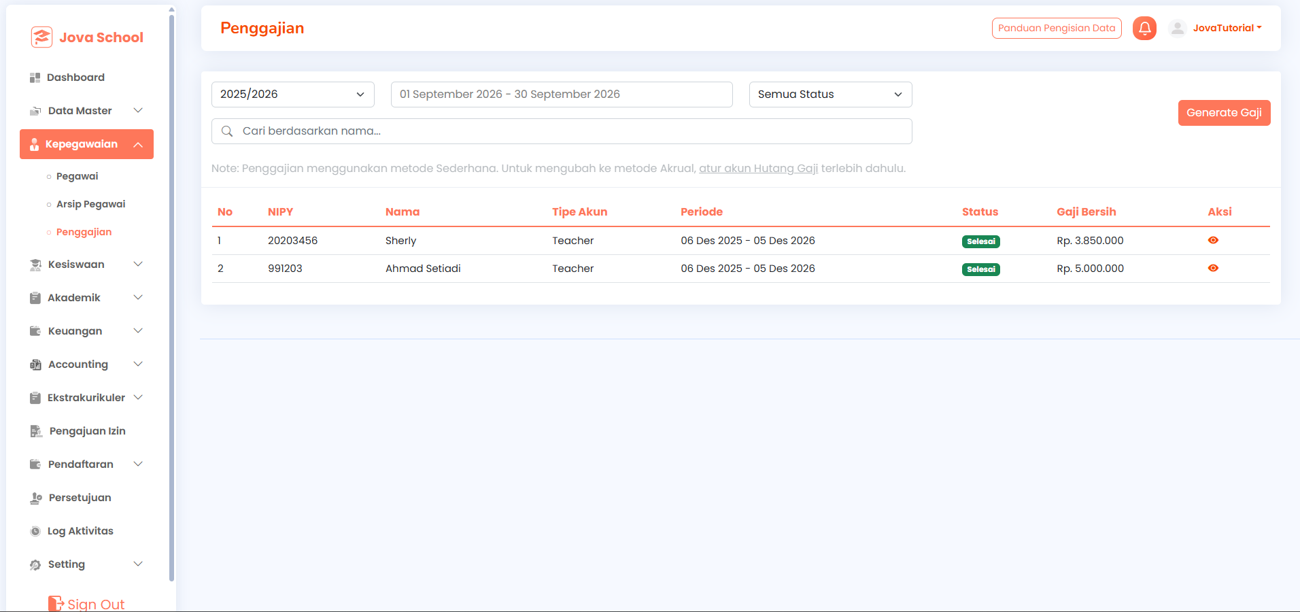Click the Persetujuan stamp icon
This screenshot has width=1300, height=612.
pos(36,498)
